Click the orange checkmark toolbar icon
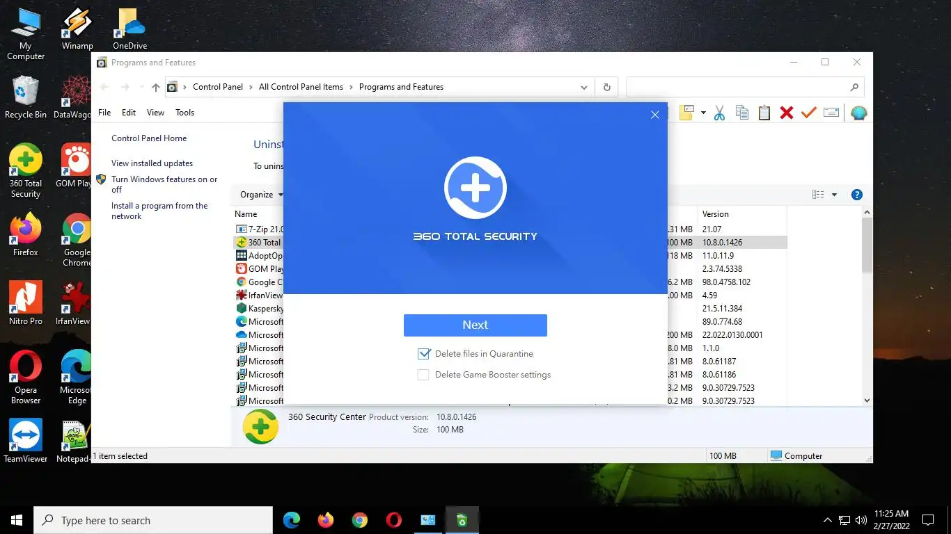This screenshot has height=534, width=951. (808, 113)
